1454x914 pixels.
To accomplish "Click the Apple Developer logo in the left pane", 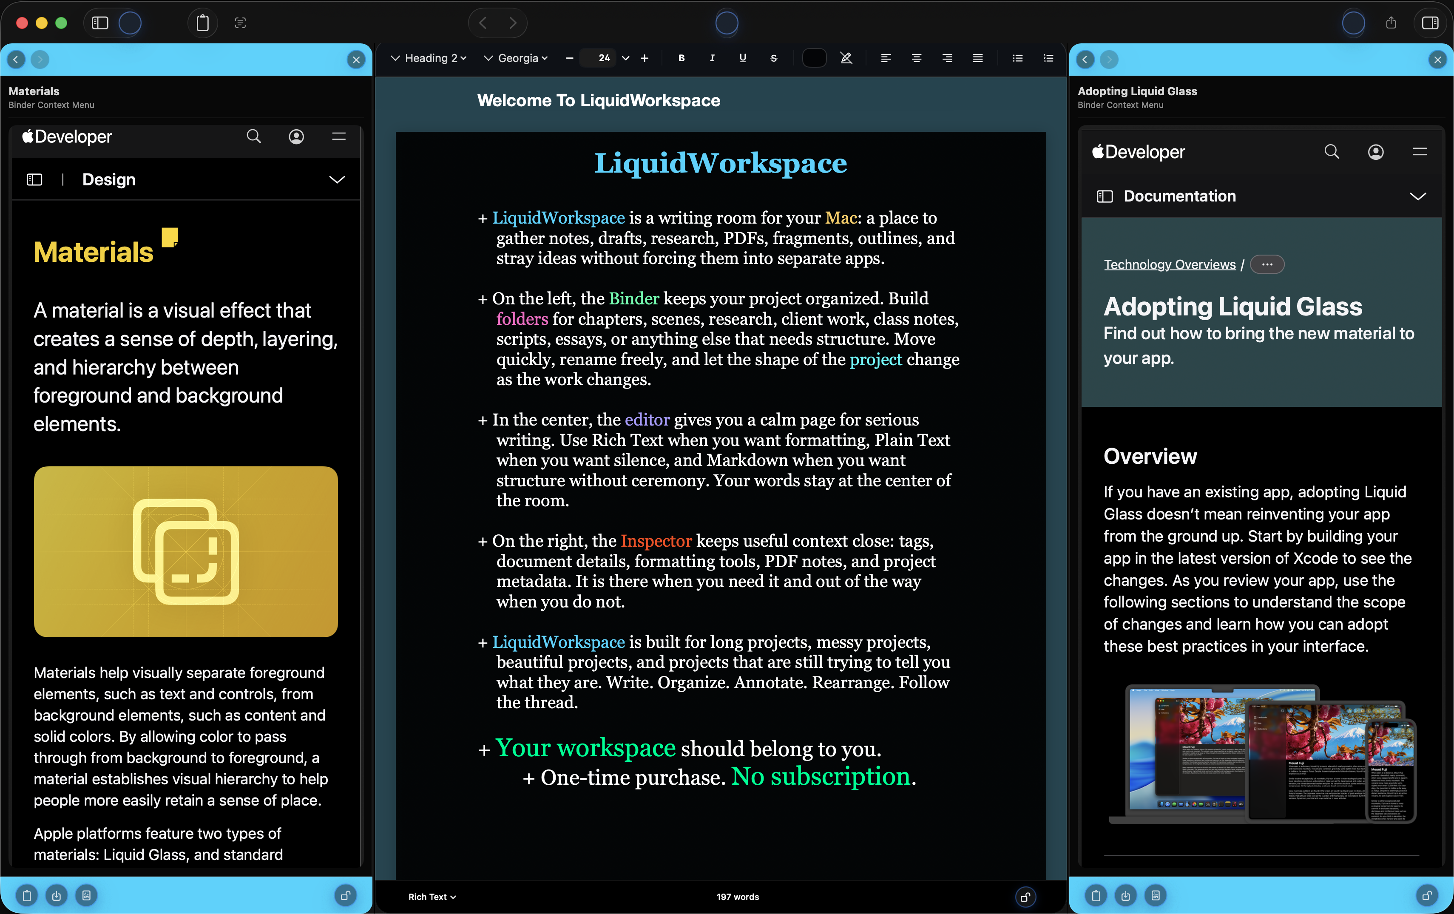I will 67,136.
